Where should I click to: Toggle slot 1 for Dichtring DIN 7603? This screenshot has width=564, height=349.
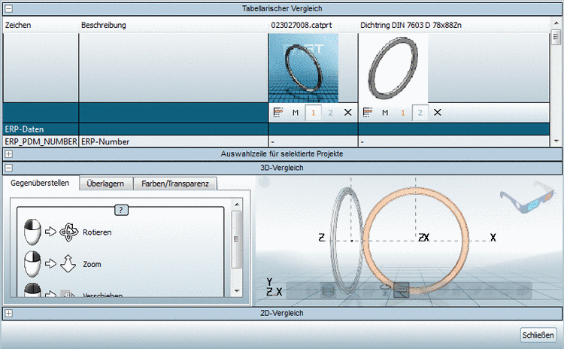coord(403,113)
